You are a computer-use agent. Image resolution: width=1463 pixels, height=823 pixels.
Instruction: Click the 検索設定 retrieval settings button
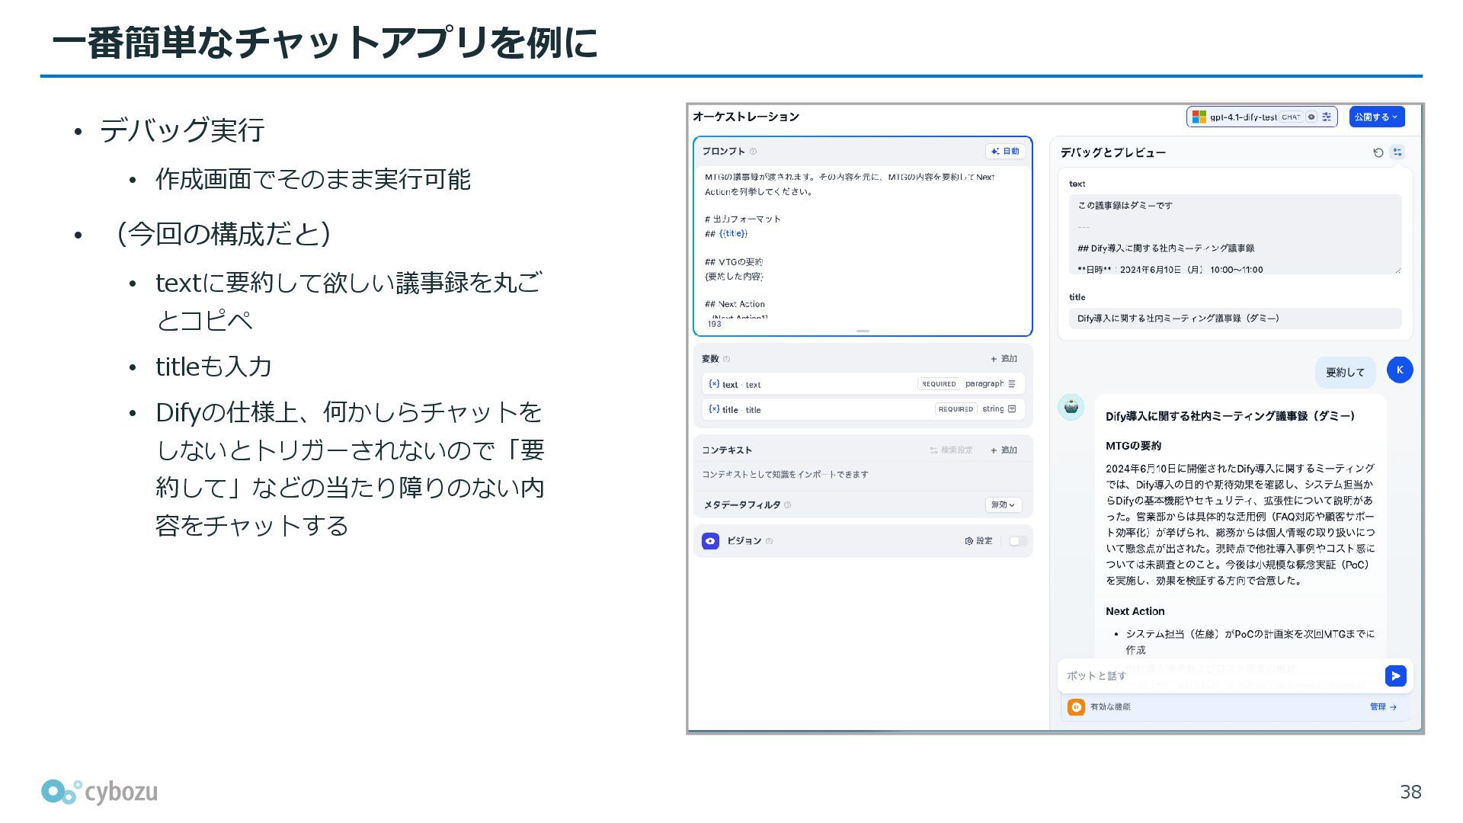point(951,450)
